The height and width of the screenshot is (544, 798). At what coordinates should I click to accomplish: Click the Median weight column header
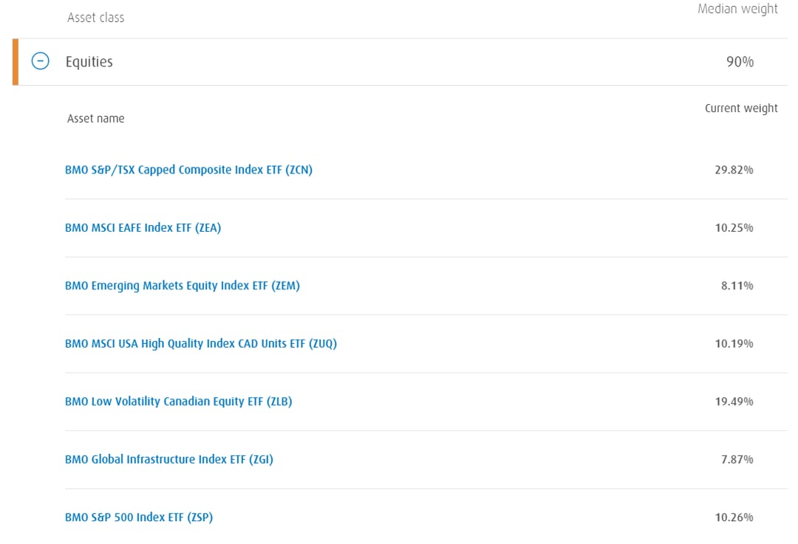coord(737,9)
